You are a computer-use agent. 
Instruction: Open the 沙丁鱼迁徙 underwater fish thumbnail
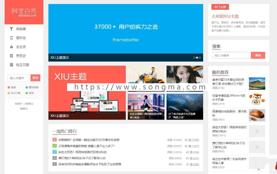[185, 107]
